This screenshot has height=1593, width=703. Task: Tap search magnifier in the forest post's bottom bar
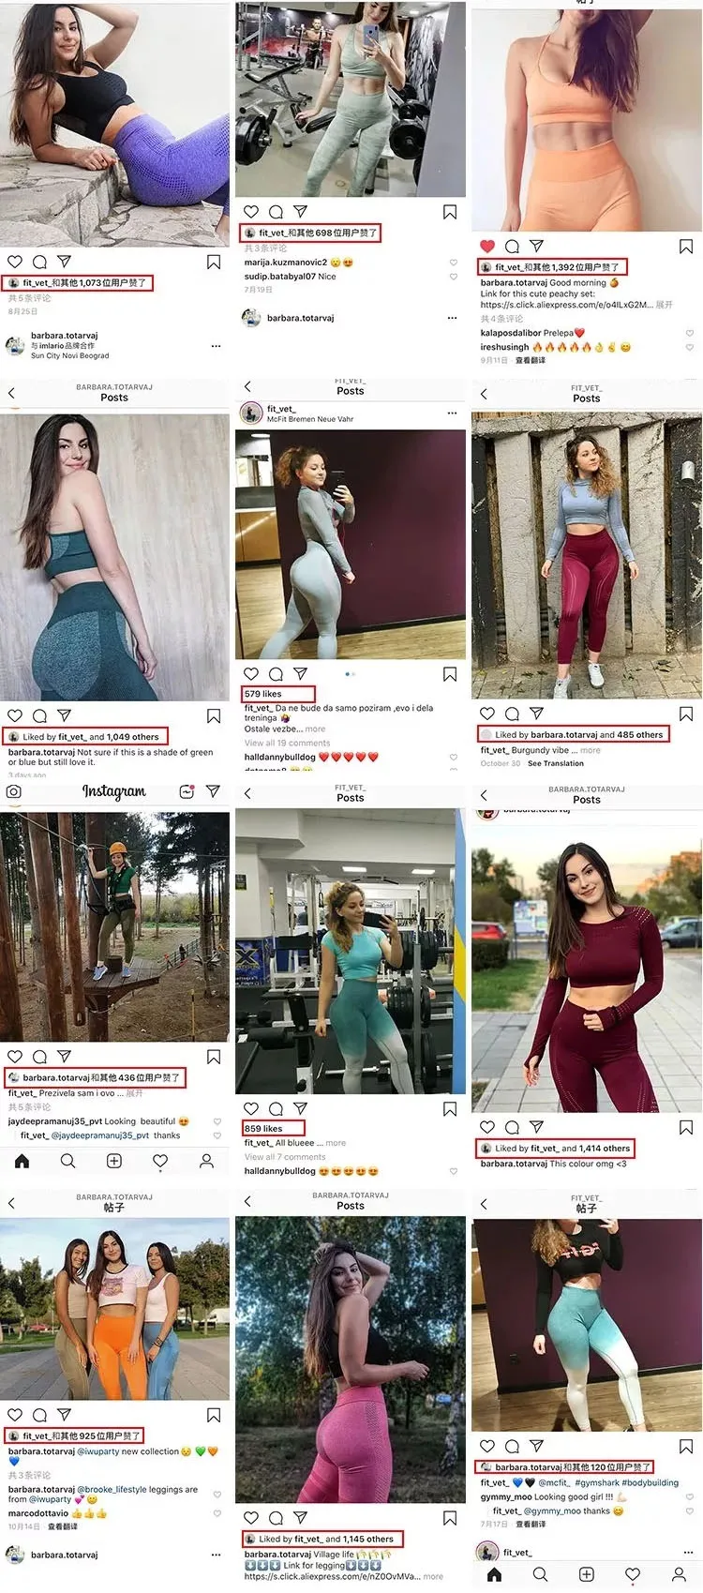(67, 1161)
